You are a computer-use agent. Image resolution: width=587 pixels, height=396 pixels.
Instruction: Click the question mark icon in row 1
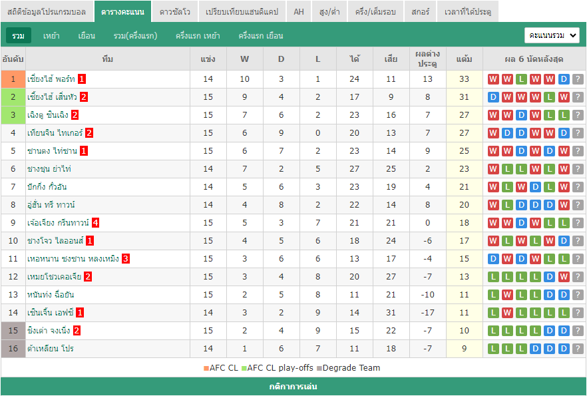tap(578, 79)
